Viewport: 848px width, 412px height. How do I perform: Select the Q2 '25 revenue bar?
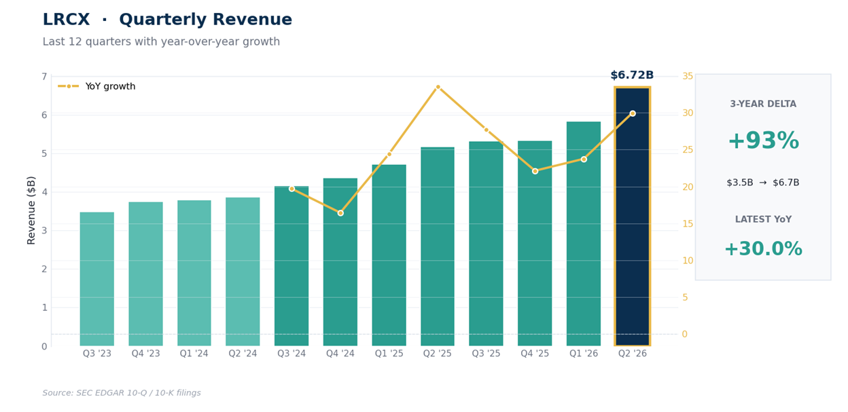438,246
